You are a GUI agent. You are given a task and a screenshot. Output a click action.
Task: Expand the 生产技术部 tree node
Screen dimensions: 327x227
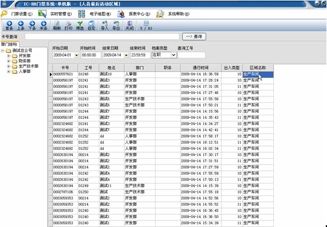[x=9, y=66]
